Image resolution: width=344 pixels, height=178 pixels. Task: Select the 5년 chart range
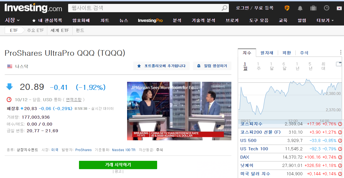pyautogui.click(x=310, y=66)
